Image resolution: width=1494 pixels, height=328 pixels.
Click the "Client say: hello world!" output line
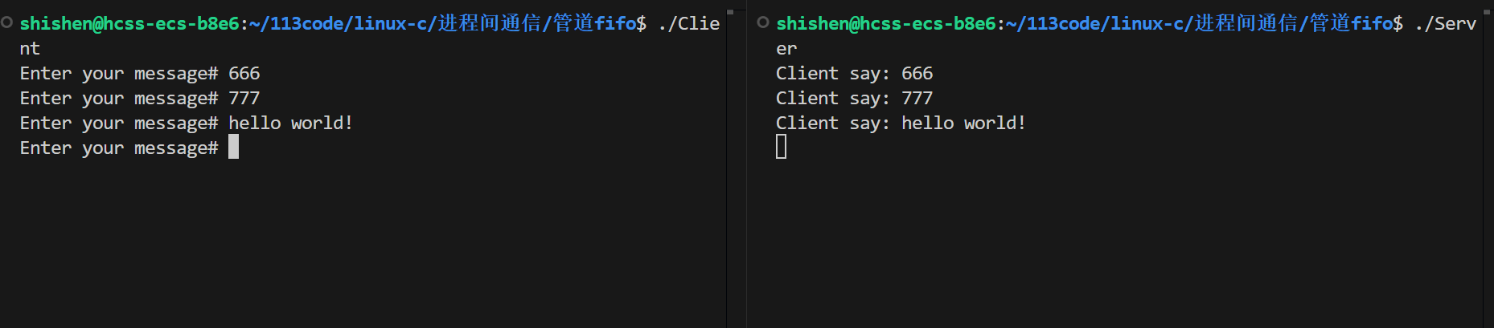click(901, 124)
